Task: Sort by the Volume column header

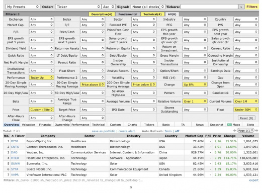Action: (248, 136)
